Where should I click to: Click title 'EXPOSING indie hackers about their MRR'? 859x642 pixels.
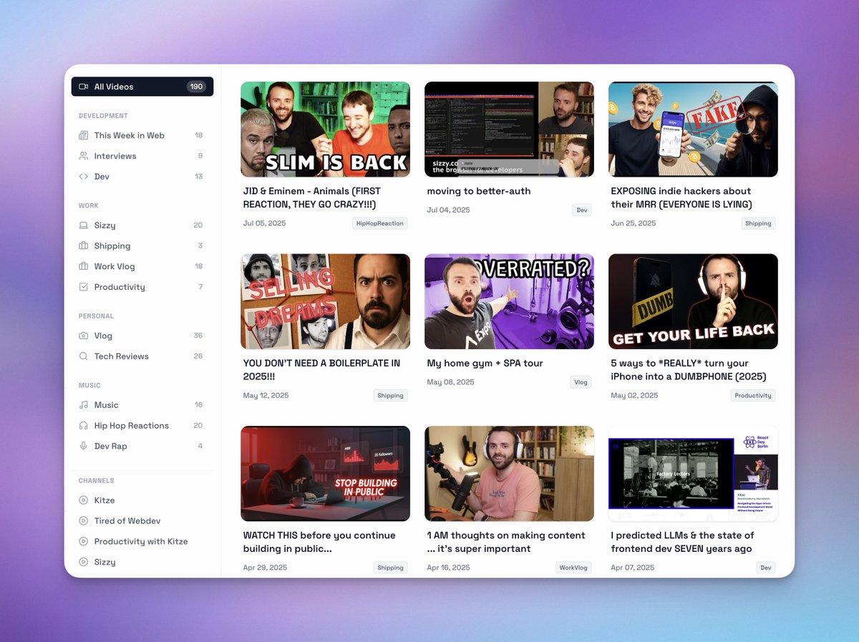(681, 198)
